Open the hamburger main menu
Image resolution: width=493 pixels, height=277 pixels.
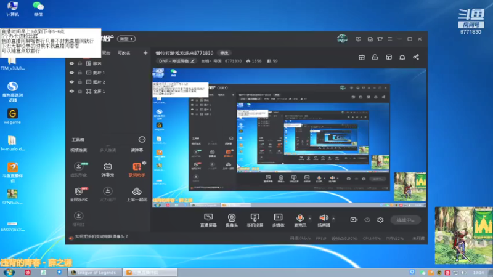(x=390, y=39)
